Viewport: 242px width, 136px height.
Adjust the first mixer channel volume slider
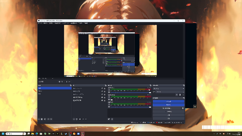click(131, 92)
